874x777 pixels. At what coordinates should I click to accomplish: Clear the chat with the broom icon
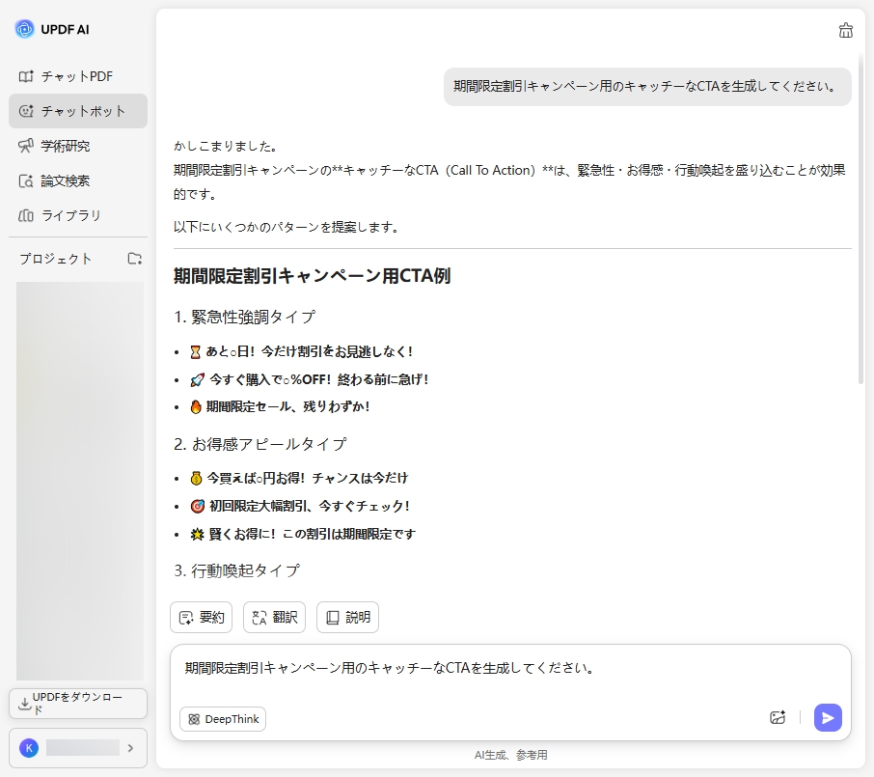click(x=845, y=30)
